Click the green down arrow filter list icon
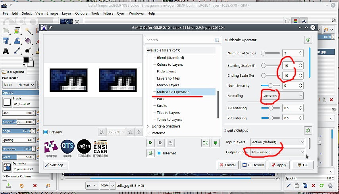 point(215,143)
